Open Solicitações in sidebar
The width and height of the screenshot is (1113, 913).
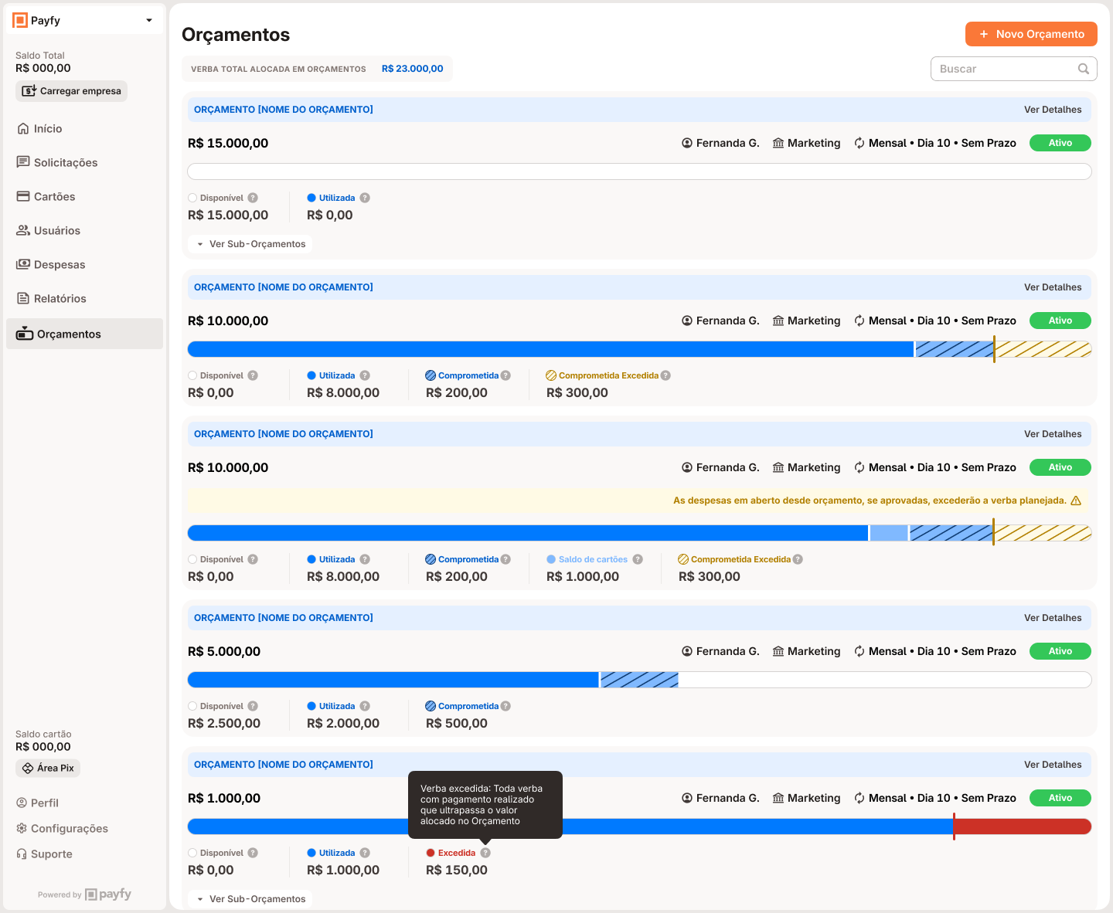click(57, 163)
